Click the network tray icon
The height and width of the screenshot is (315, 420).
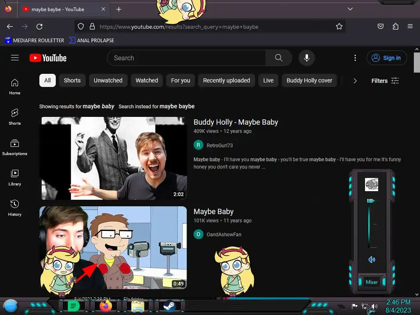[365, 306]
